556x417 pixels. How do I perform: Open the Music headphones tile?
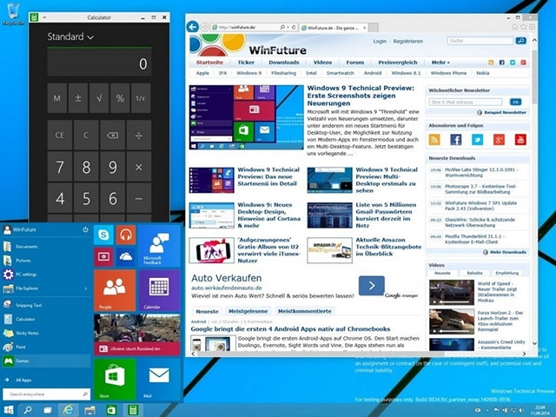click(x=125, y=235)
